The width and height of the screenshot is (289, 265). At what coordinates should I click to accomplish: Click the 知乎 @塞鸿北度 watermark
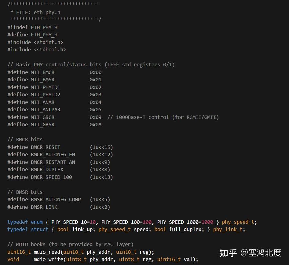coord(251,253)
